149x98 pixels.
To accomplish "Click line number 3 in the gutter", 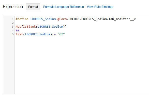I will tap(13, 27).
